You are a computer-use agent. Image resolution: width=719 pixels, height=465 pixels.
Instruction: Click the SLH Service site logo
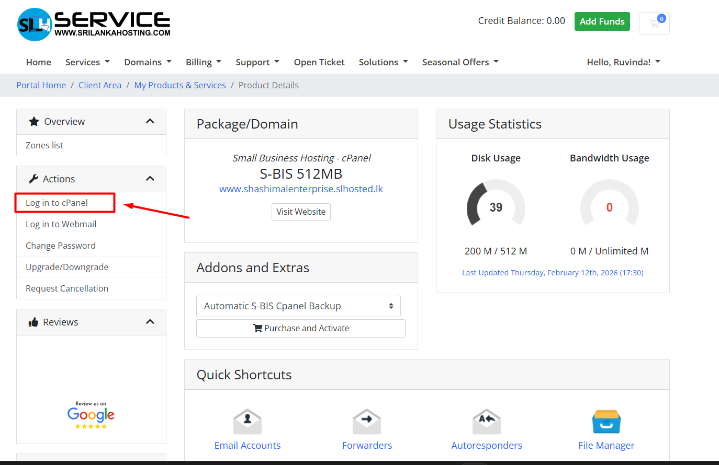click(94, 25)
